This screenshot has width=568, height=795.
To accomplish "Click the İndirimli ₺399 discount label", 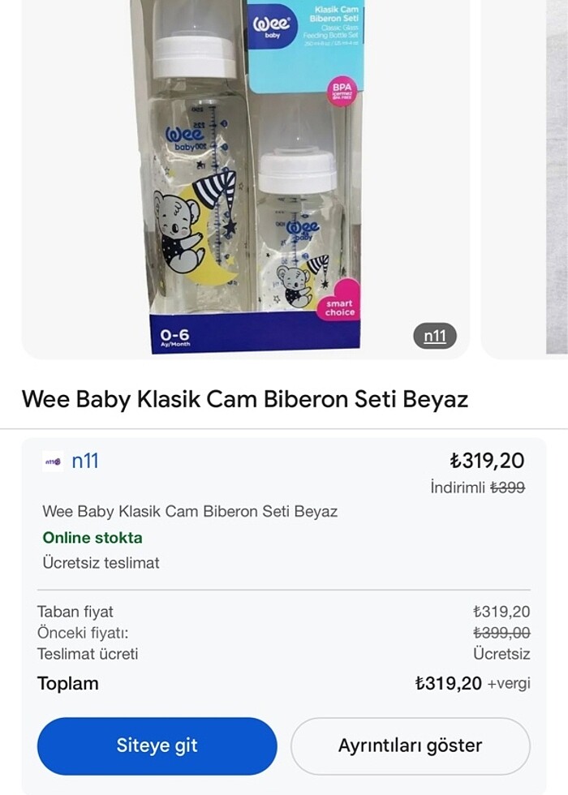I will point(477,488).
